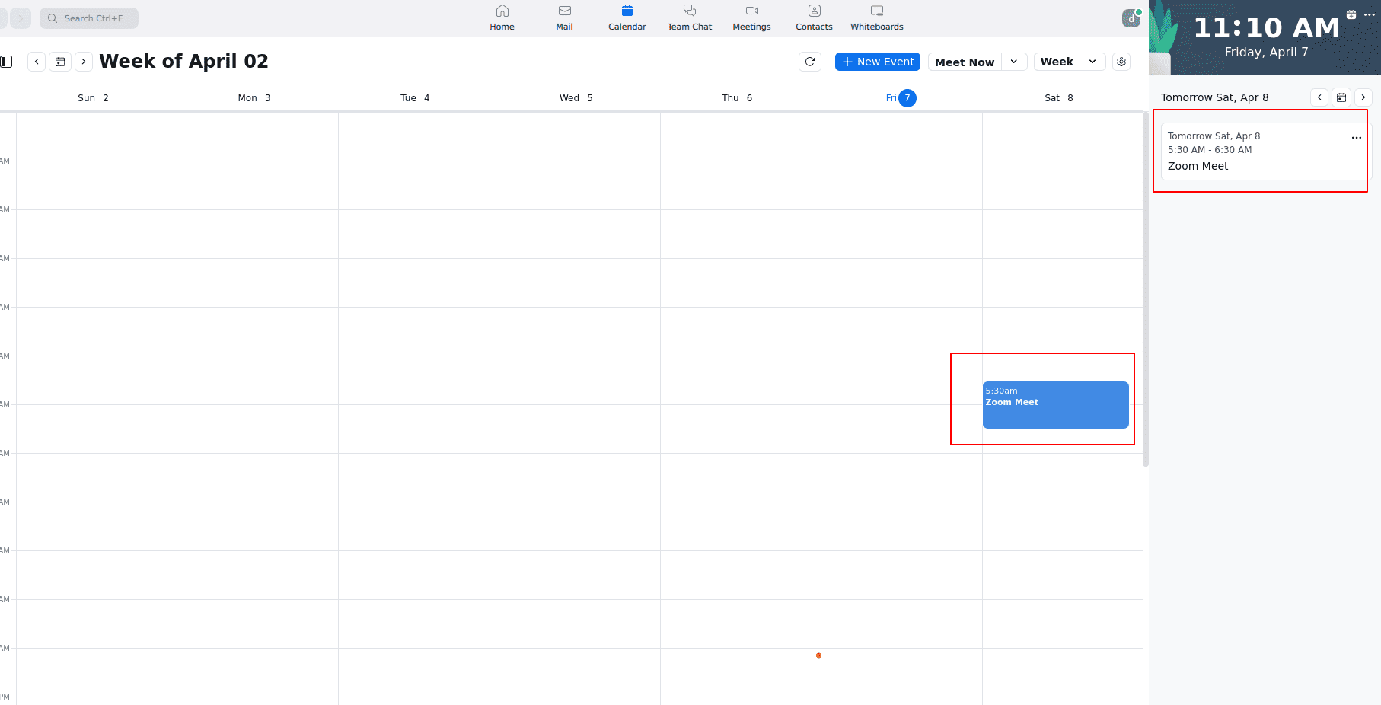Select the Mon 3 day header
The image size is (1381, 705).
pos(254,98)
